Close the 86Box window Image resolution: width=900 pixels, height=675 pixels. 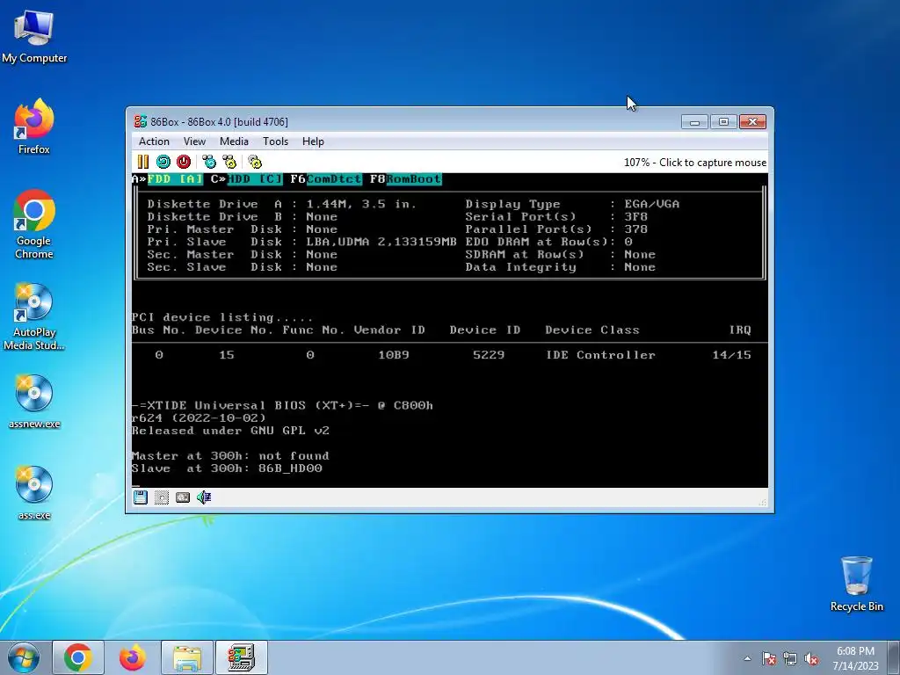coord(752,121)
